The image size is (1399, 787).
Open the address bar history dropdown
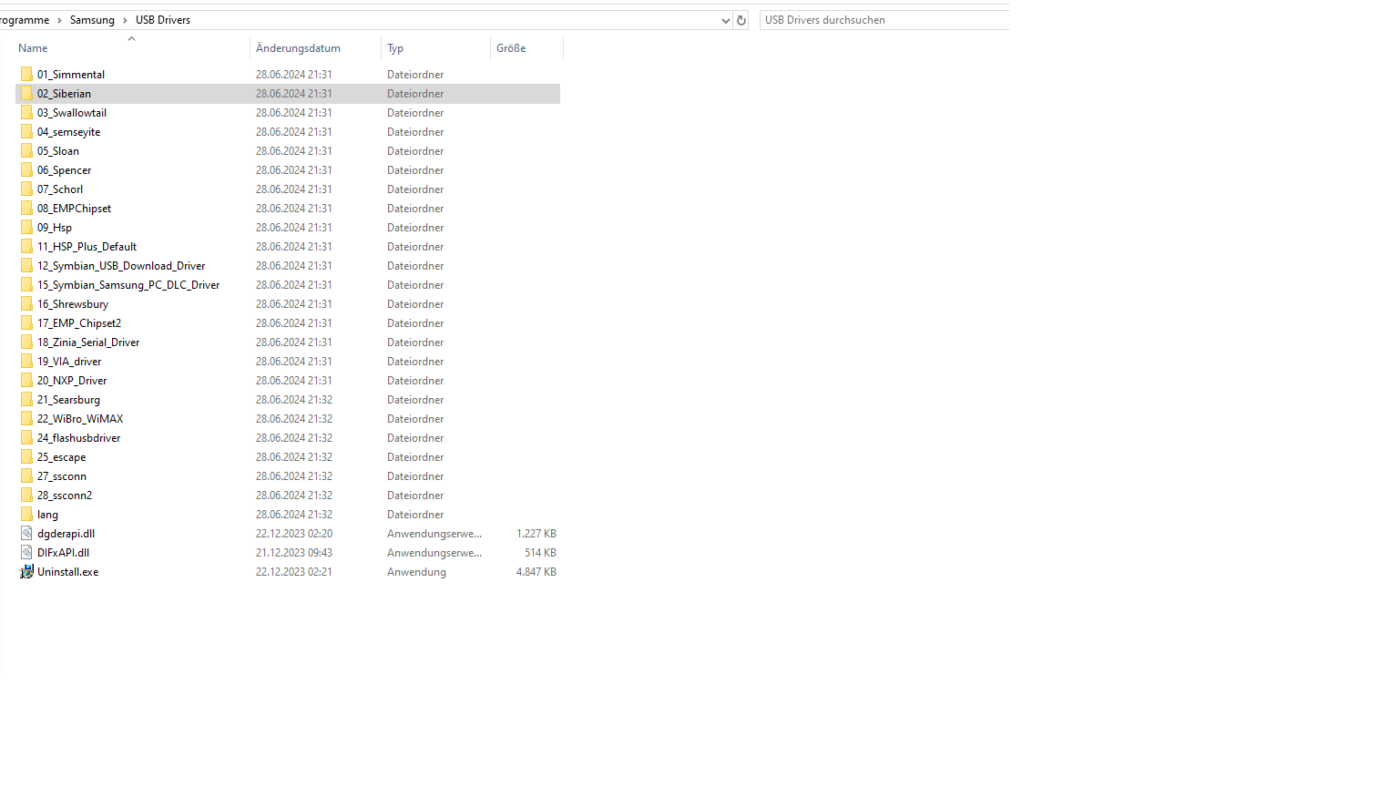[x=725, y=20]
